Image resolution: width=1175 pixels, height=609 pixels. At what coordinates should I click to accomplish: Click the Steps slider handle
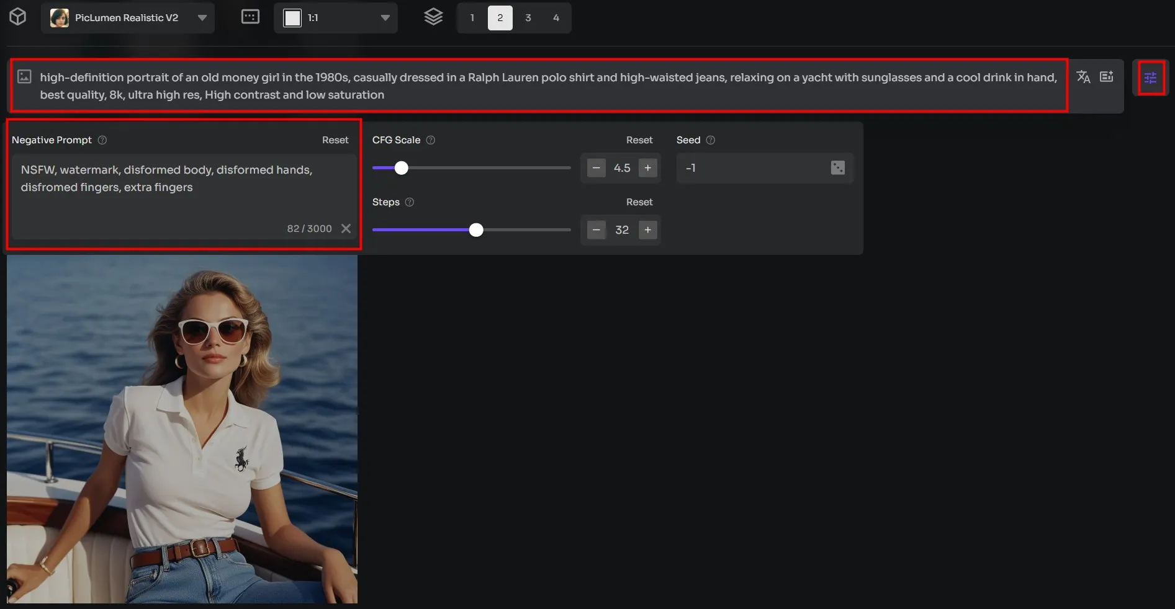click(x=476, y=230)
